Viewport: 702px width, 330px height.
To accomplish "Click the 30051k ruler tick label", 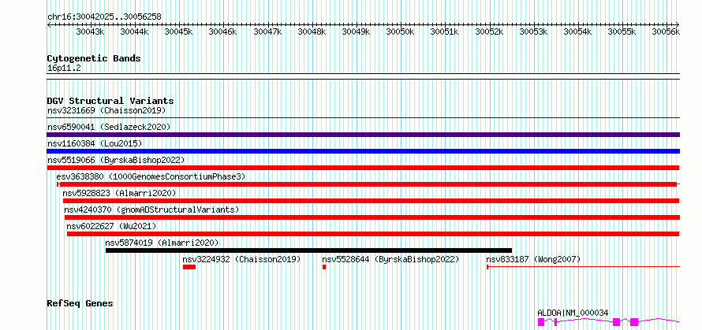I will 445,32.
